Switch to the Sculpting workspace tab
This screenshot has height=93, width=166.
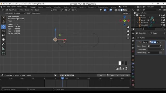(x=48, y=7)
